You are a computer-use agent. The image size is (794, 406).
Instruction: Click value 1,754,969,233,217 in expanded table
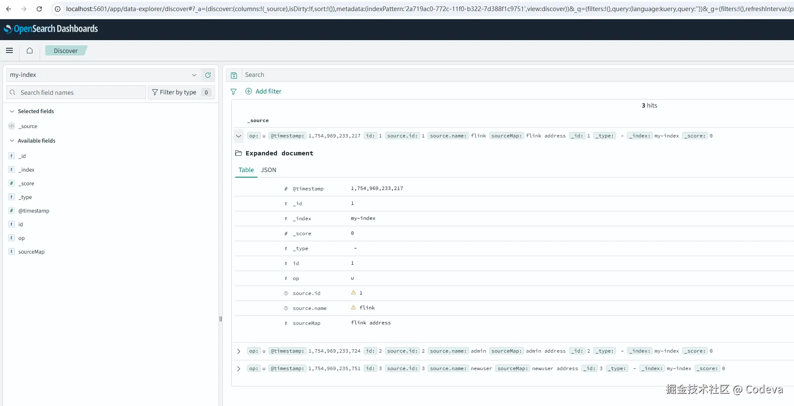click(x=377, y=188)
